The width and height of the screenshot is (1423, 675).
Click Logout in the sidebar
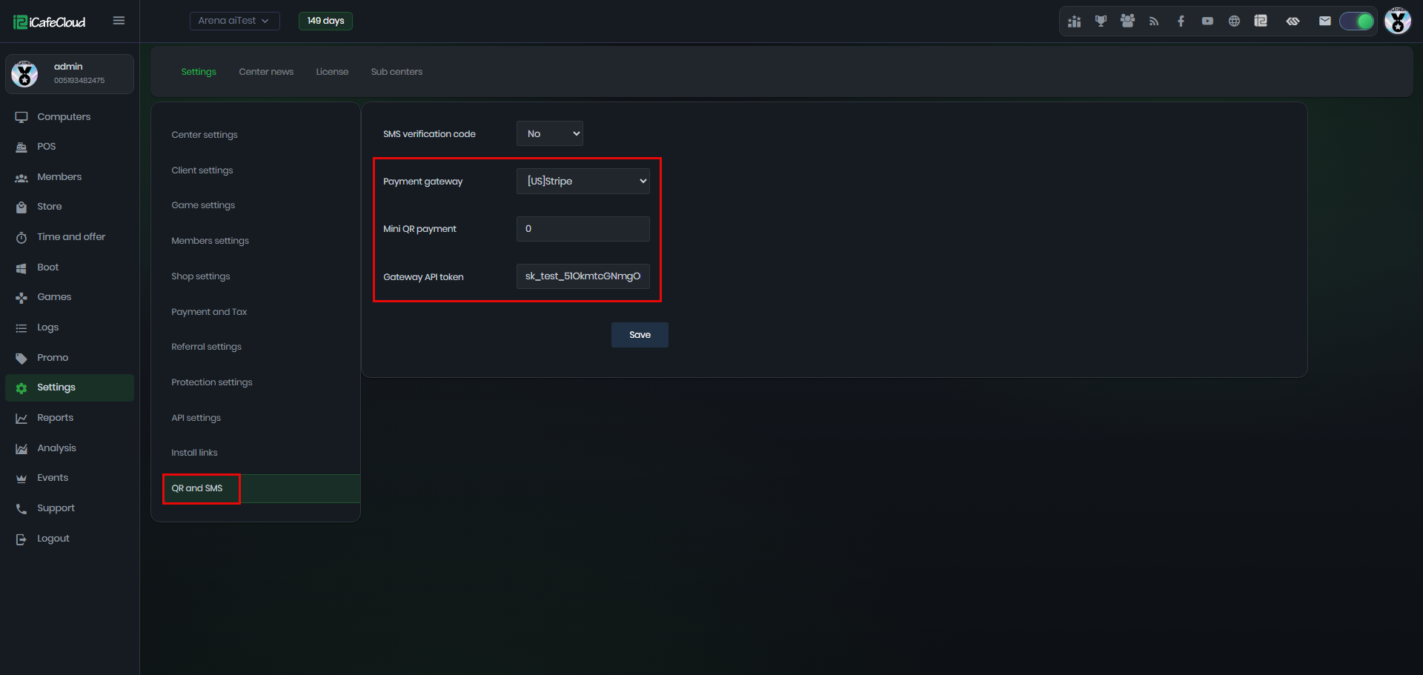(70, 539)
